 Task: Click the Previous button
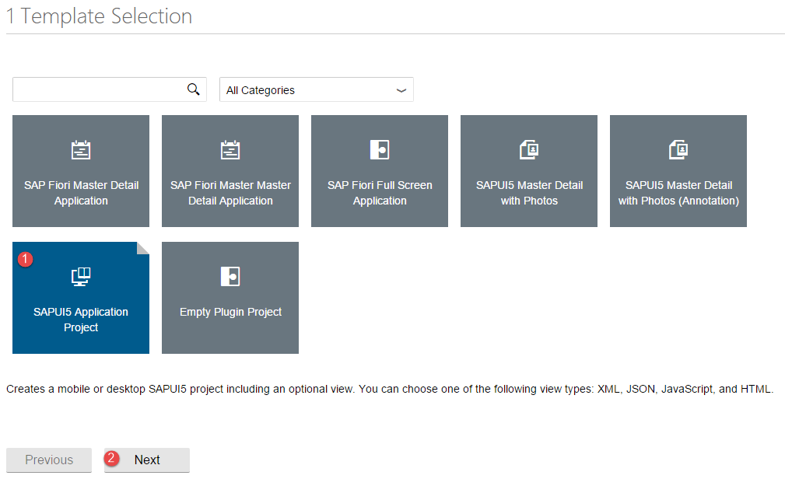coord(49,460)
